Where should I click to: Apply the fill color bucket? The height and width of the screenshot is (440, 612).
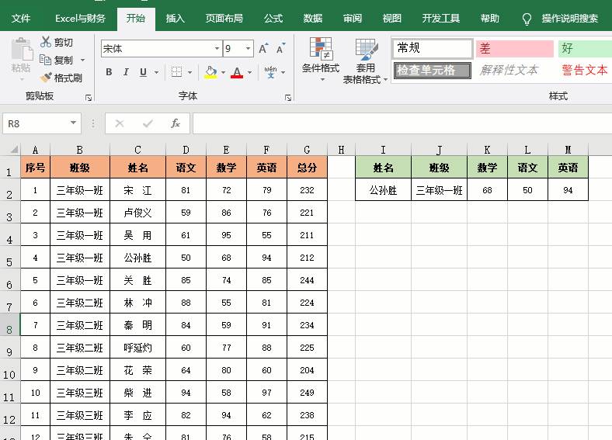tap(210, 72)
